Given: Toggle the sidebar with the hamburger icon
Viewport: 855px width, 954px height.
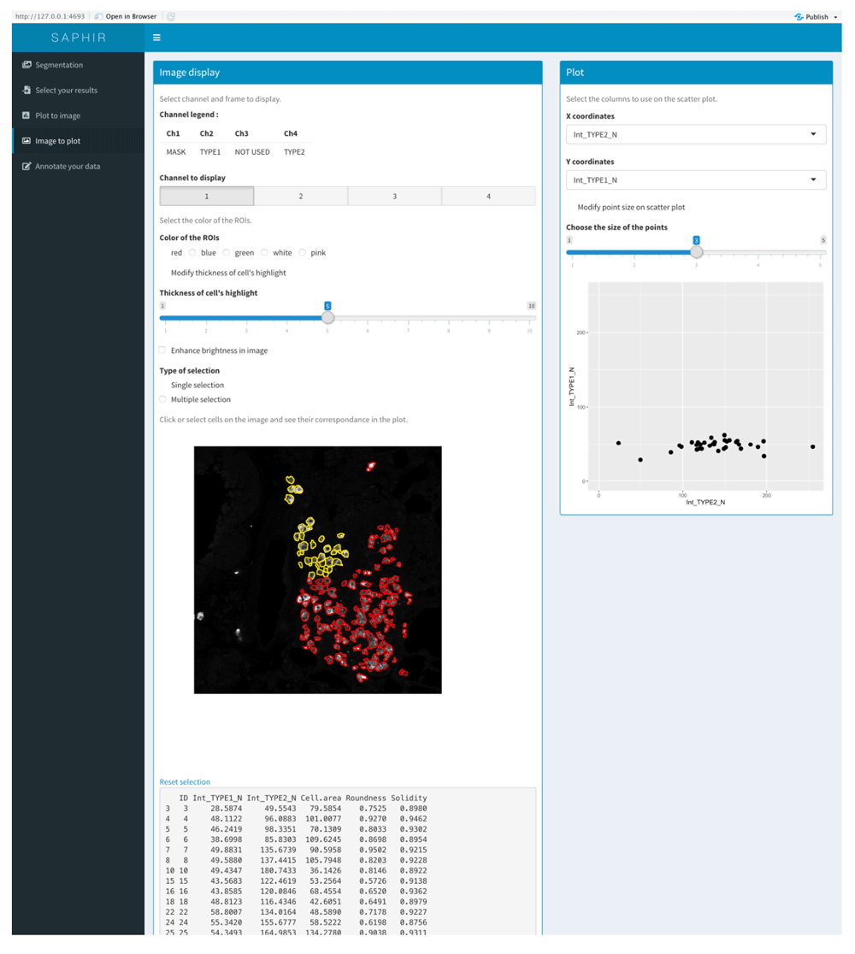Looking at the screenshot, I should pyautogui.click(x=156, y=38).
